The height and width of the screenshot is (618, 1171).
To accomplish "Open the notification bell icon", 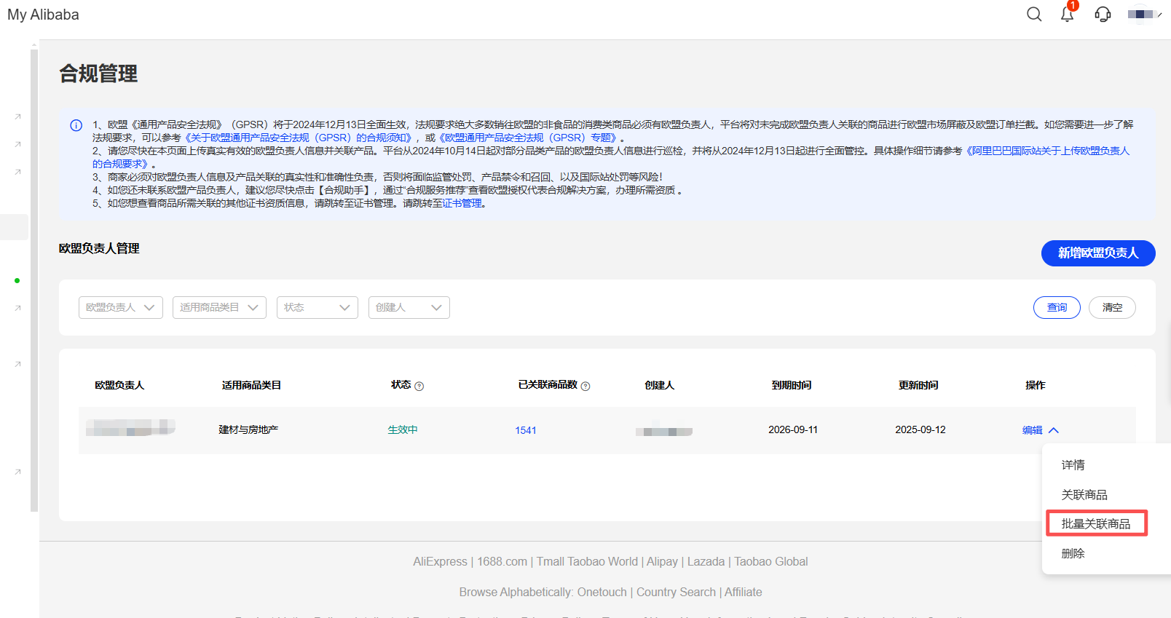I will (1067, 15).
